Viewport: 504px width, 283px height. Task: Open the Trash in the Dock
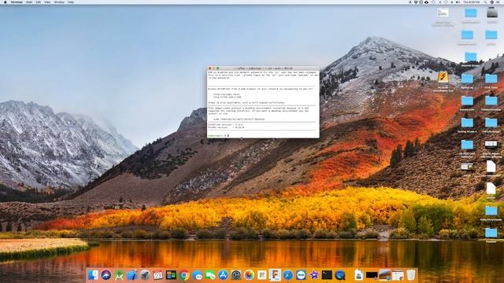[411, 275]
